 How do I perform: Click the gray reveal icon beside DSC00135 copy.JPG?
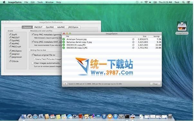click(x=133, y=45)
